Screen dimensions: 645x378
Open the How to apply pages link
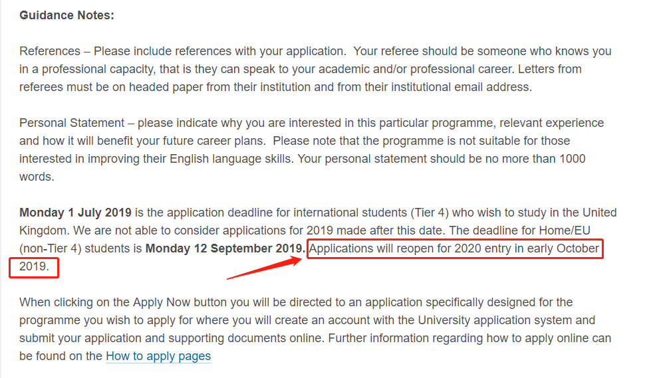pyautogui.click(x=158, y=356)
